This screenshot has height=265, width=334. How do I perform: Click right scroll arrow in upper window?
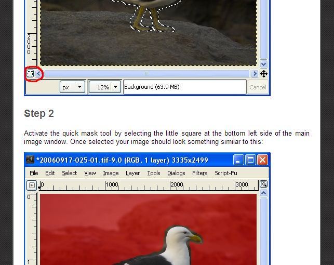(255, 74)
